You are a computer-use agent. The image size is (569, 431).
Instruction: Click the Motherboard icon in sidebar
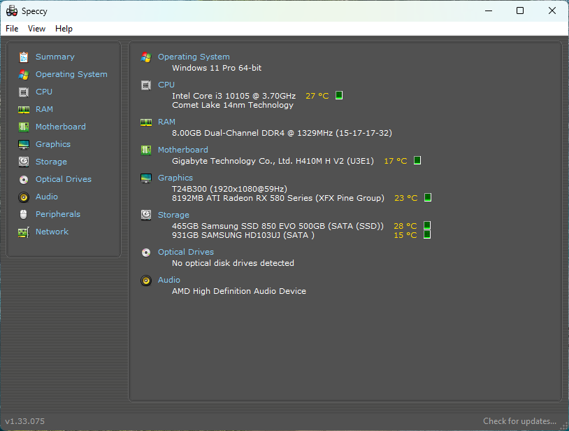point(24,127)
